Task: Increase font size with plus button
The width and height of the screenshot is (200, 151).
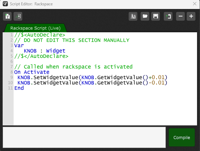Action: (x=191, y=16)
